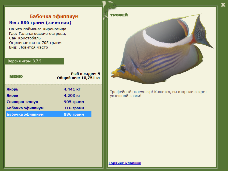Click the Рыб в садке: 5 text
Image resolution: width=228 pixels, height=171 pixels.
(85, 74)
